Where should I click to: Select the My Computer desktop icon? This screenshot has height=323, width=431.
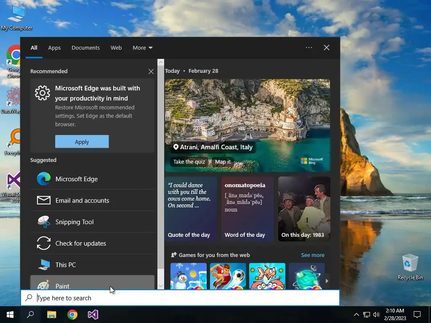click(16, 18)
